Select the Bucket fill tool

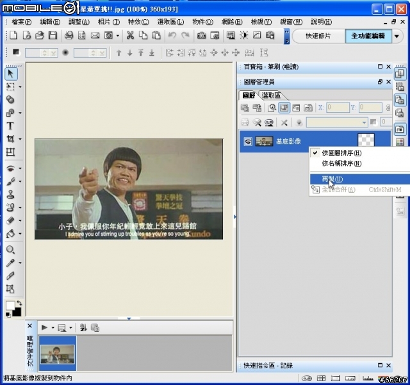(x=10, y=234)
